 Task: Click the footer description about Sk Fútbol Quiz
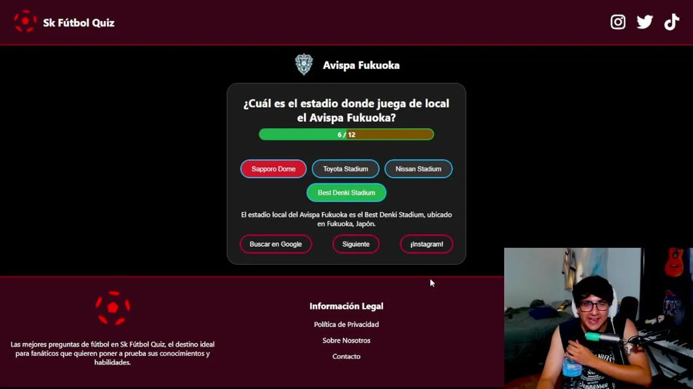coord(113,353)
